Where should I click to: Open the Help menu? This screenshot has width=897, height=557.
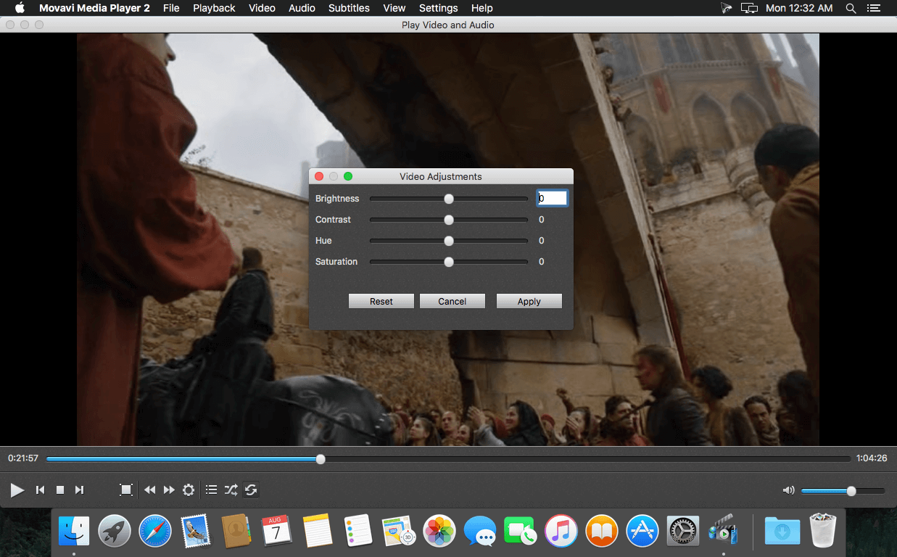[x=482, y=8]
